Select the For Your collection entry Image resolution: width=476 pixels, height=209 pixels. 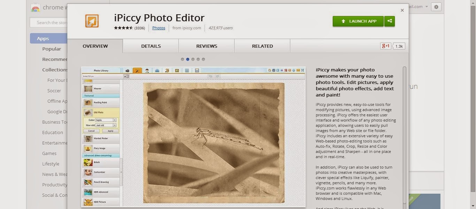[x=57, y=80]
